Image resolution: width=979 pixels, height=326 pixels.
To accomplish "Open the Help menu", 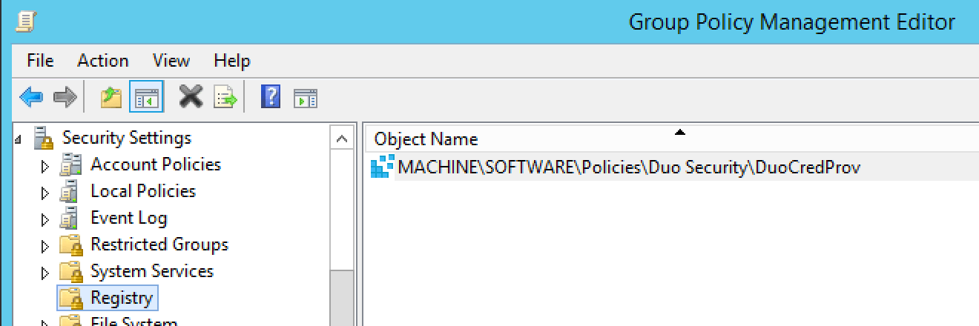I will click(x=232, y=61).
